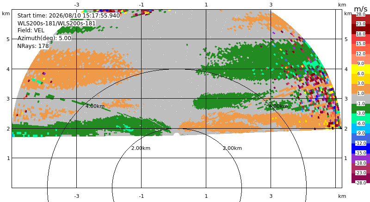The image size is (370, 202).
Task: Select the bright blue -12.0 to -15.0 colorbar band
Action: 361,149
